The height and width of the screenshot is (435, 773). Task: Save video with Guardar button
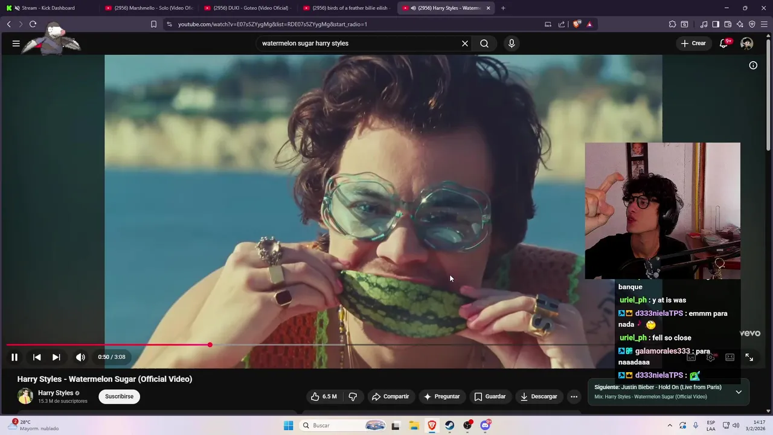point(490,396)
